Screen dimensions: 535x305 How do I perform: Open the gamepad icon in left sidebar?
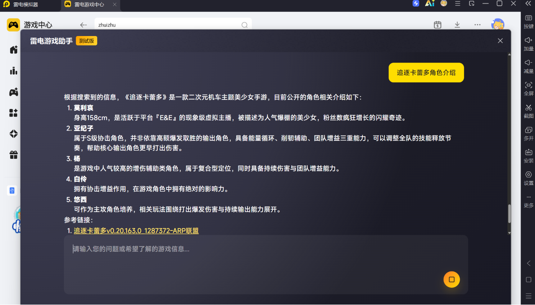pyautogui.click(x=14, y=92)
